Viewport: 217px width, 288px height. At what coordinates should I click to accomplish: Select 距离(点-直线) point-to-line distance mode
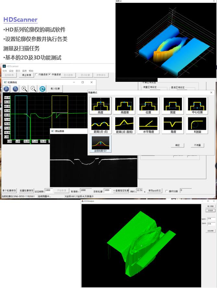[125, 125]
